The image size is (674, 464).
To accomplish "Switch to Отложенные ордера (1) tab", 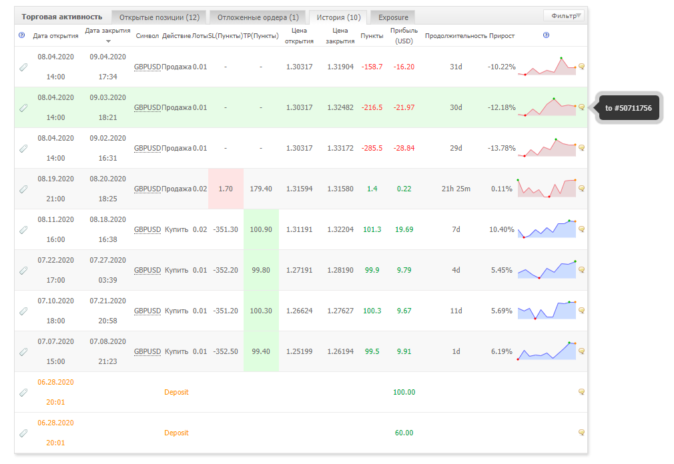I will click(258, 17).
